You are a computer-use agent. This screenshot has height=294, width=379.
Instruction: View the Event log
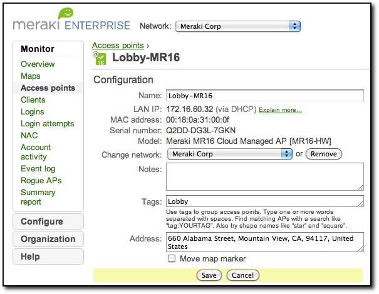38,169
